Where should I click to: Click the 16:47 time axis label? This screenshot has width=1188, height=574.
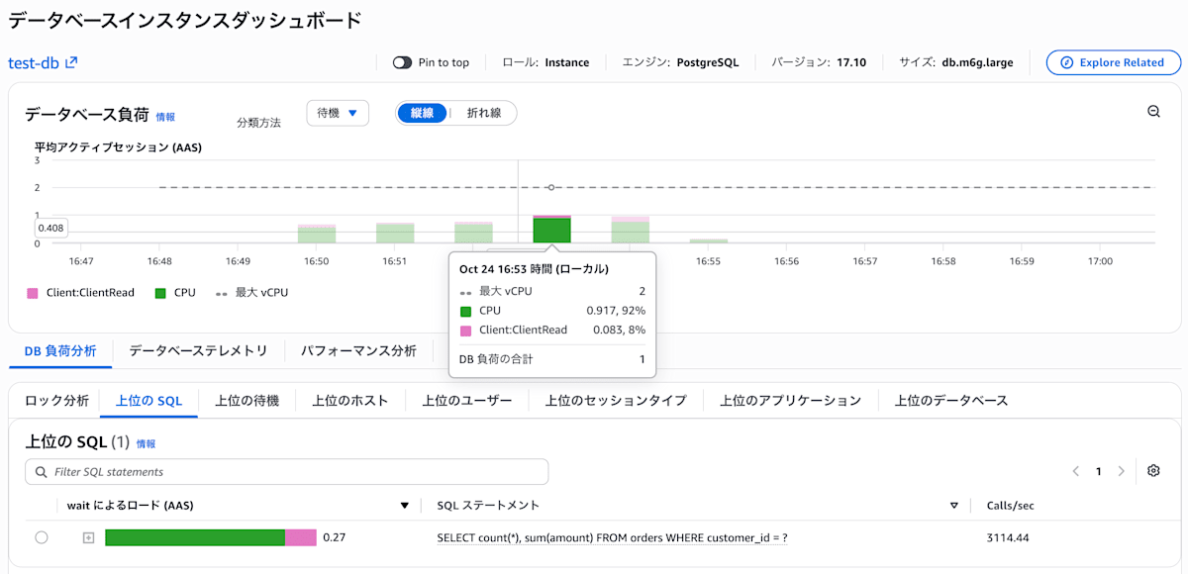(x=81, y=261)
